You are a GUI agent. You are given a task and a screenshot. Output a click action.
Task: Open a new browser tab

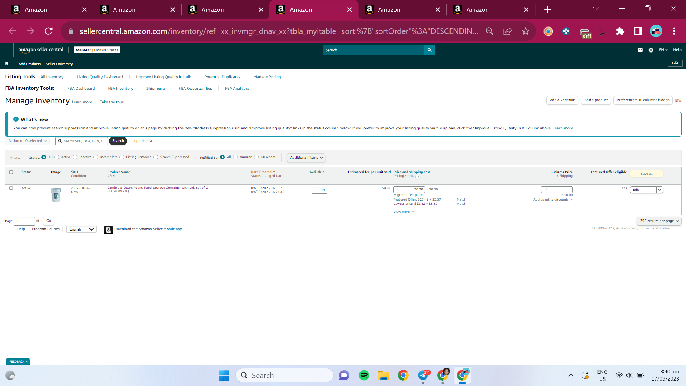pos(547,10)
